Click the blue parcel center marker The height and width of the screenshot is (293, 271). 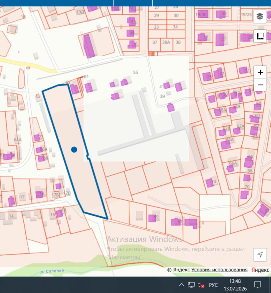(x=74, y=149)
